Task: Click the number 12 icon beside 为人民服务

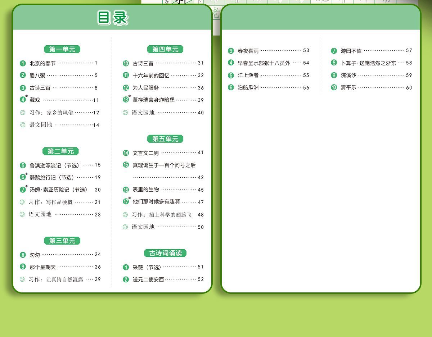Action: tap(126, 88)
